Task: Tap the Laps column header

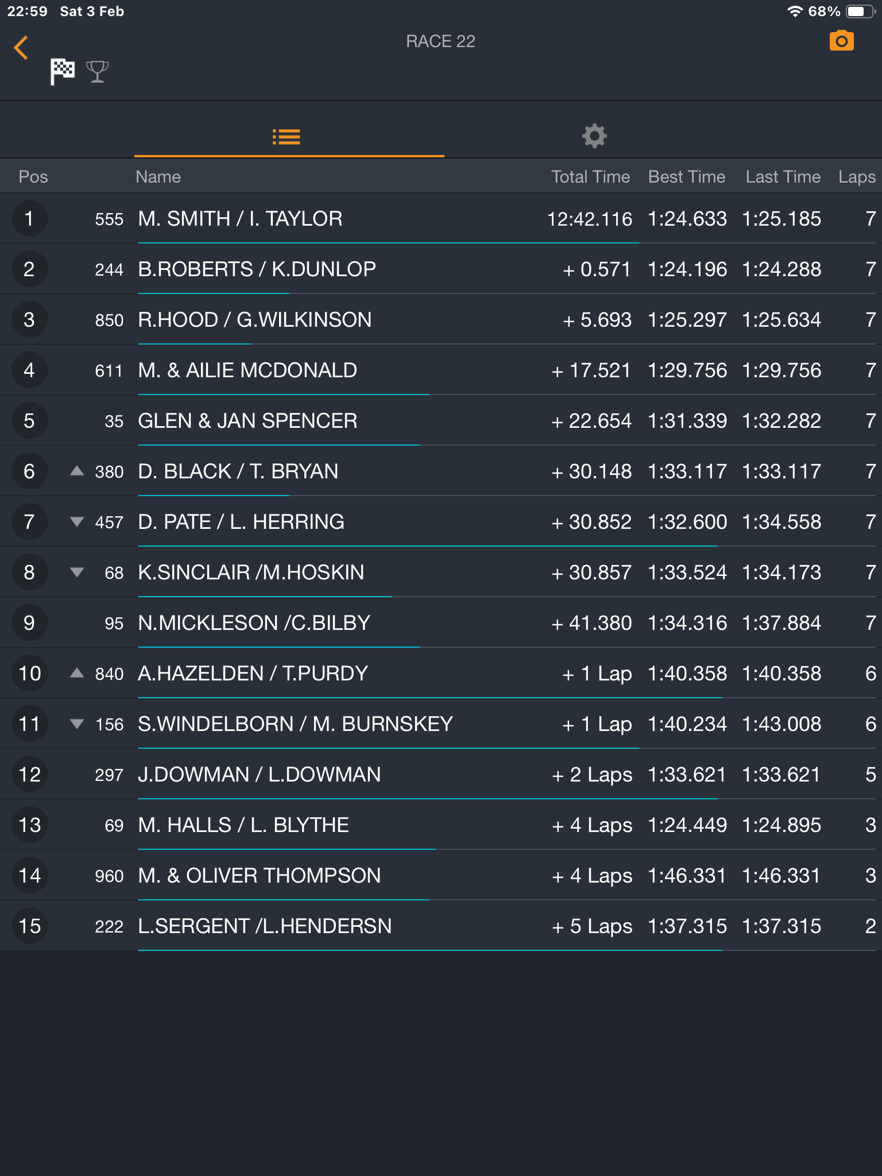Action: [857, 177]
